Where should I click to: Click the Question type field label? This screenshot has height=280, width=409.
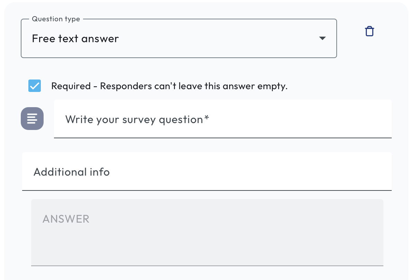pyautogui.click(x=56, y=19)
